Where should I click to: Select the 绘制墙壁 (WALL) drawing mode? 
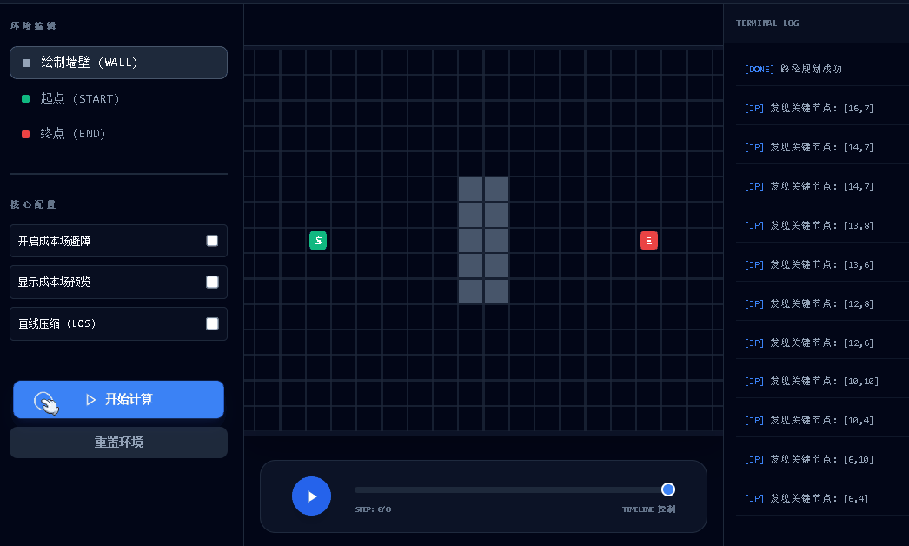118,63
